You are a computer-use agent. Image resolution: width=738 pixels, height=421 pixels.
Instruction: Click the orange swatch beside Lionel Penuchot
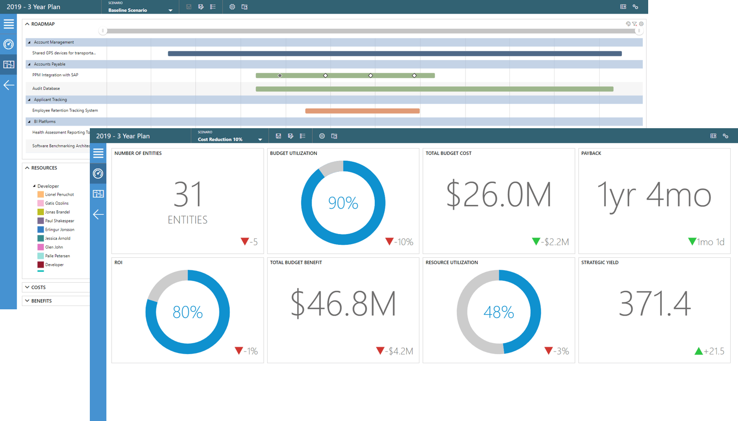tap(41, 195)
